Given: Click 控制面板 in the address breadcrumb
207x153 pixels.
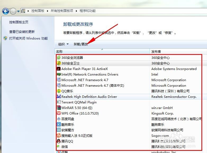Looking at the screenshot, I should (x=38, y=11).
